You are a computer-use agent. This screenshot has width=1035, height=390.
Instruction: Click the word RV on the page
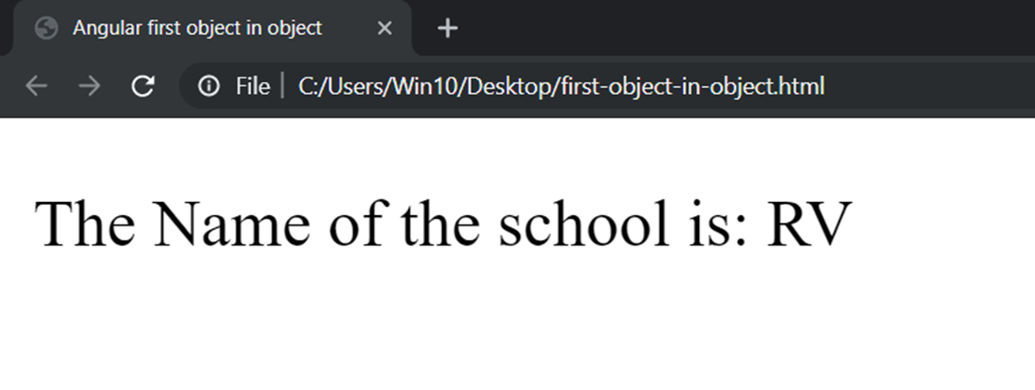806,223
